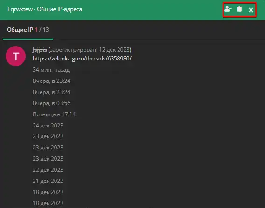This screenshot has width=265, height=208.
Task: Click the registration date '12 дек 2023' text
Action: (114, 50)
